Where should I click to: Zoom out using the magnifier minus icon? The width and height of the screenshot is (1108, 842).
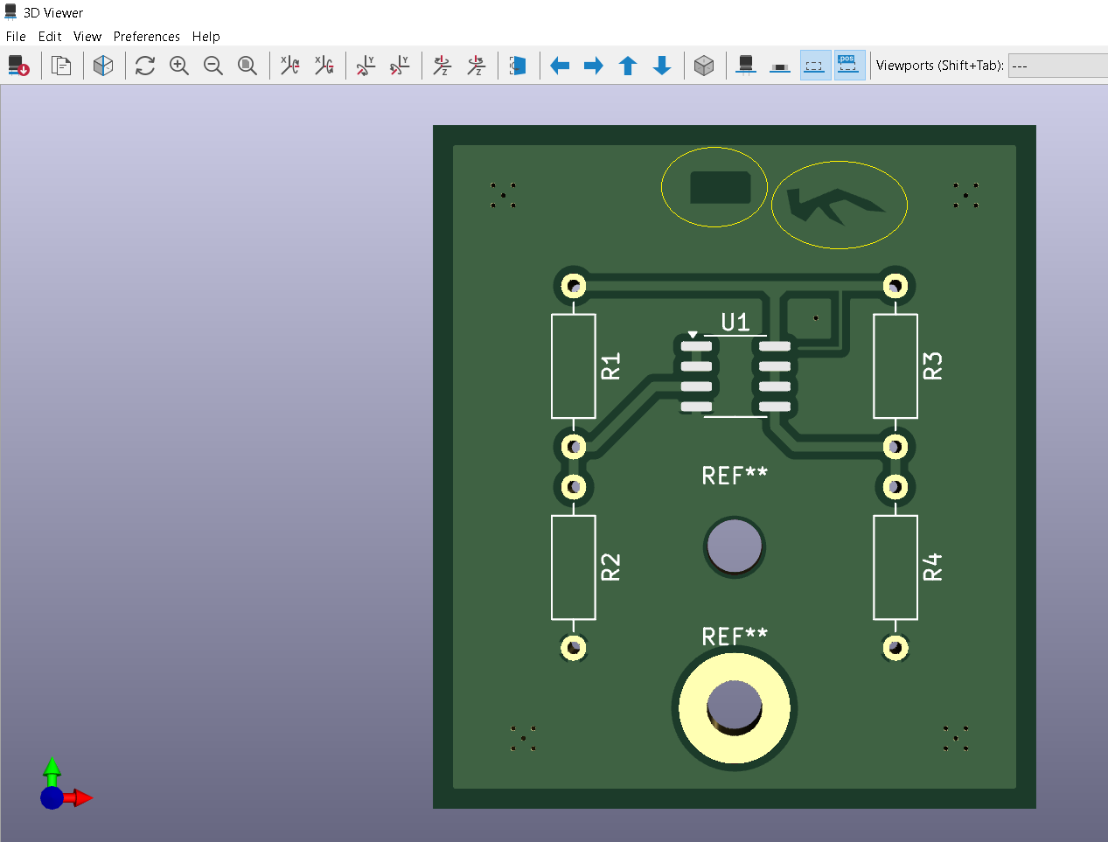click(213, 66)
